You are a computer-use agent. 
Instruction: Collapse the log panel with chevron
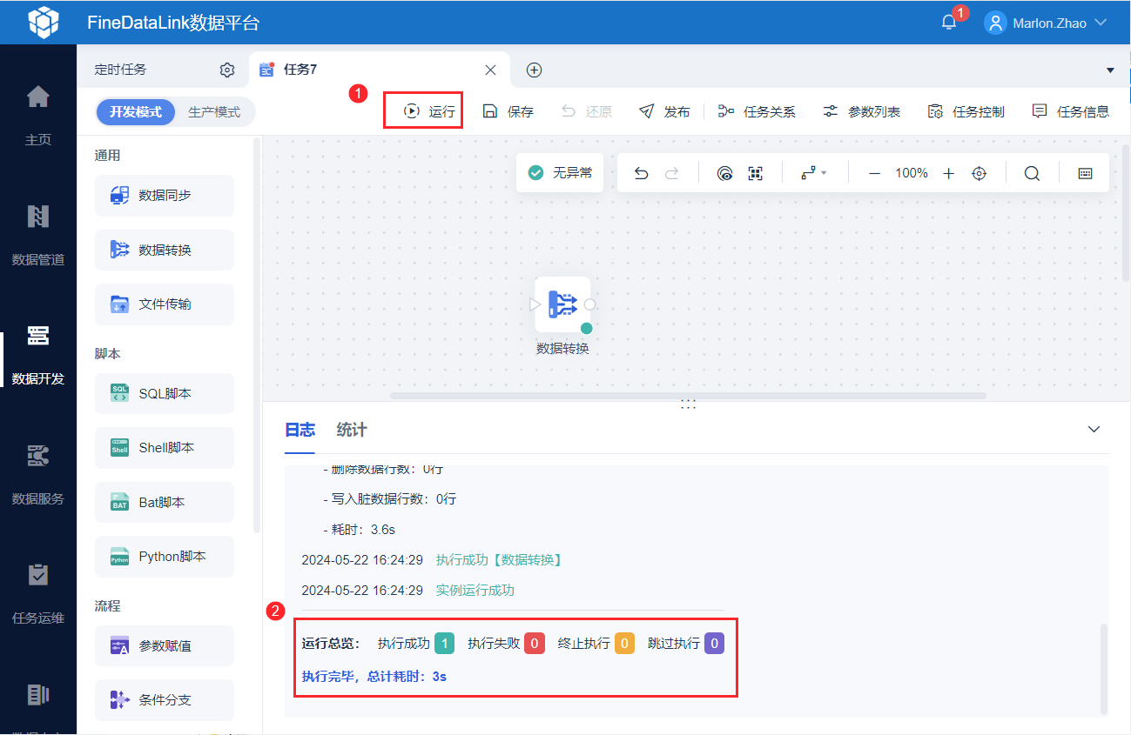click(x=1094, y=430)
